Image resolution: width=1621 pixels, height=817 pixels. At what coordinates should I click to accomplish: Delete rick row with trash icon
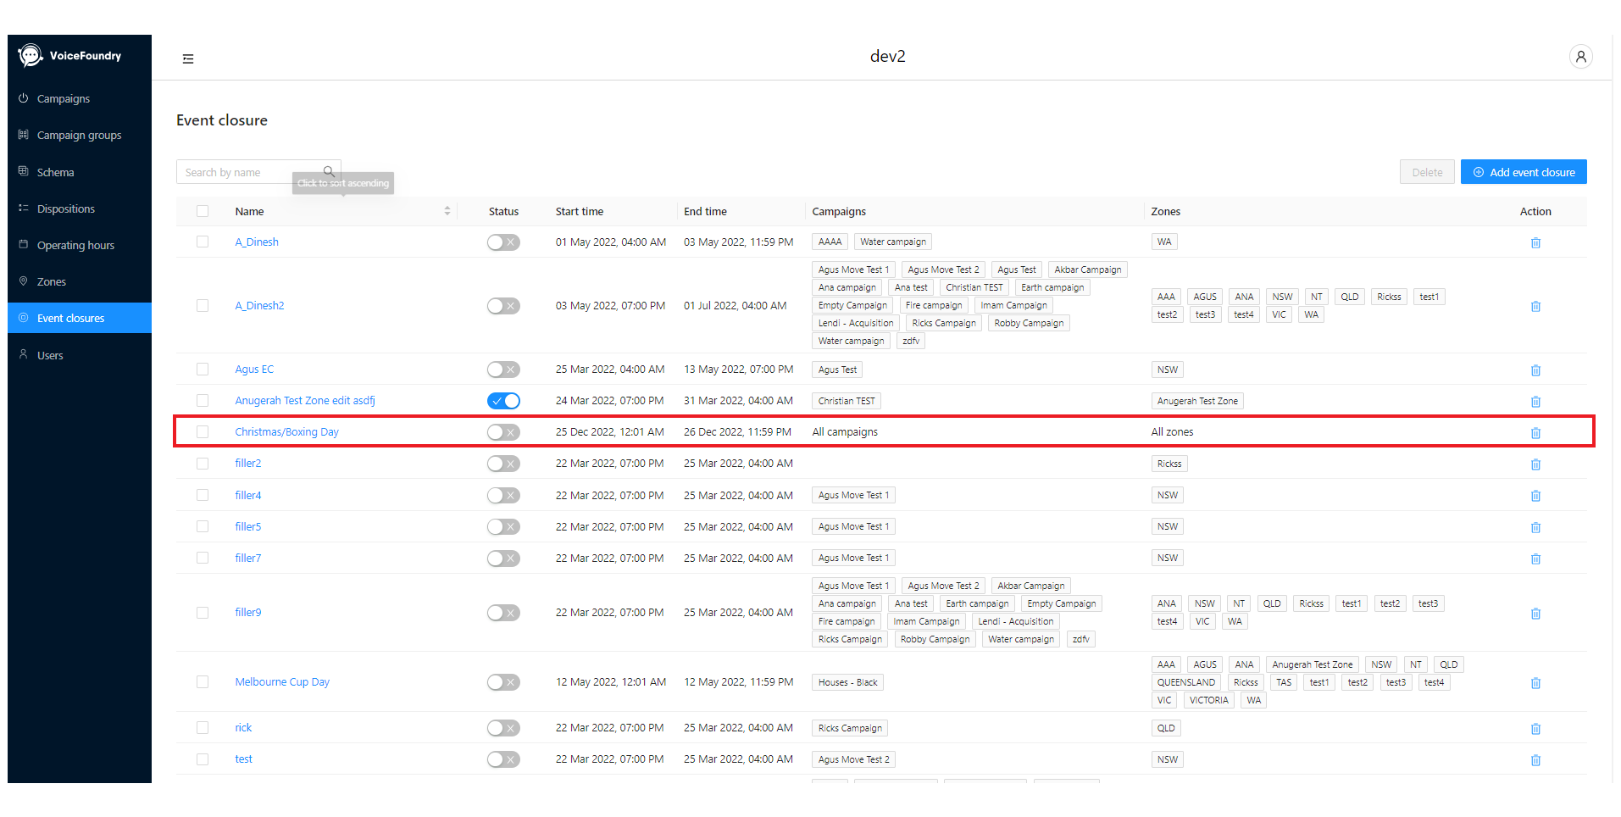point(1535,729)
